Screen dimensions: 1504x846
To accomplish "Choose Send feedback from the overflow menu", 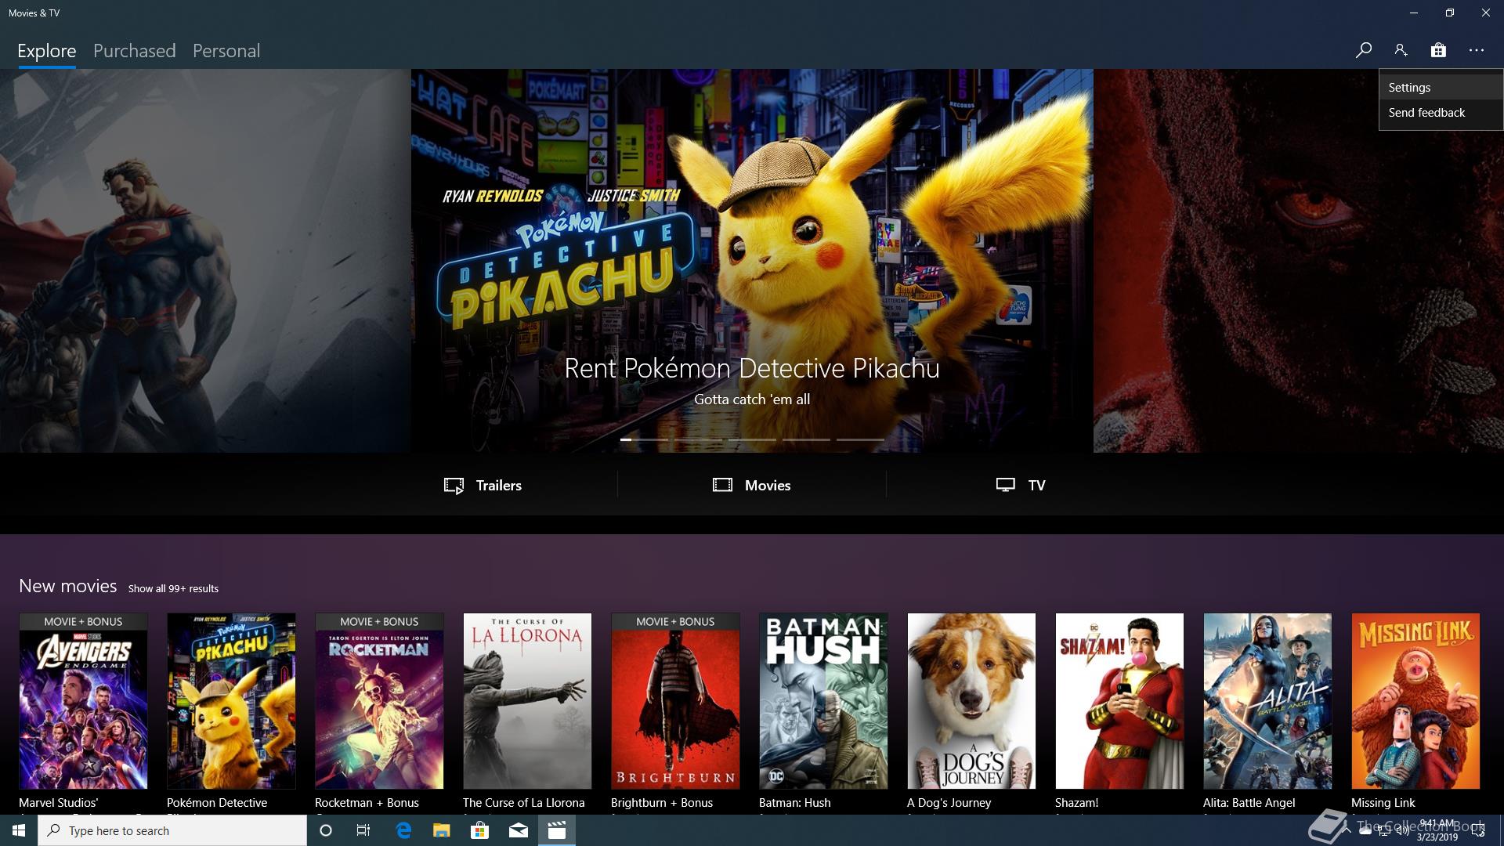I will [x=1441, y=113].
